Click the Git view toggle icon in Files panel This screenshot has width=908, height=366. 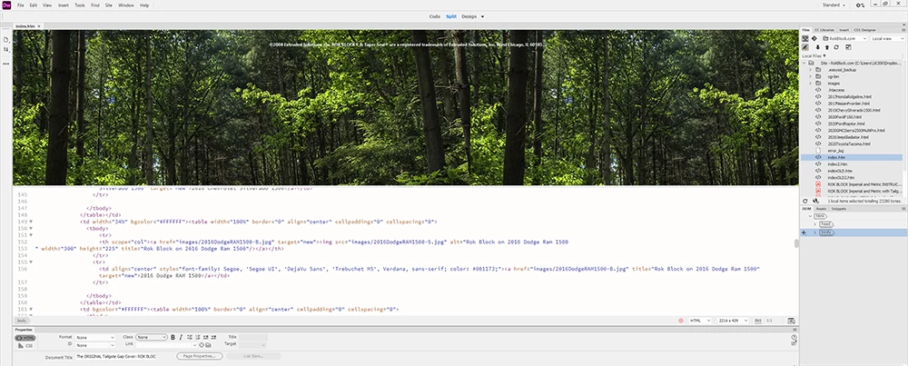coord(814,38)
